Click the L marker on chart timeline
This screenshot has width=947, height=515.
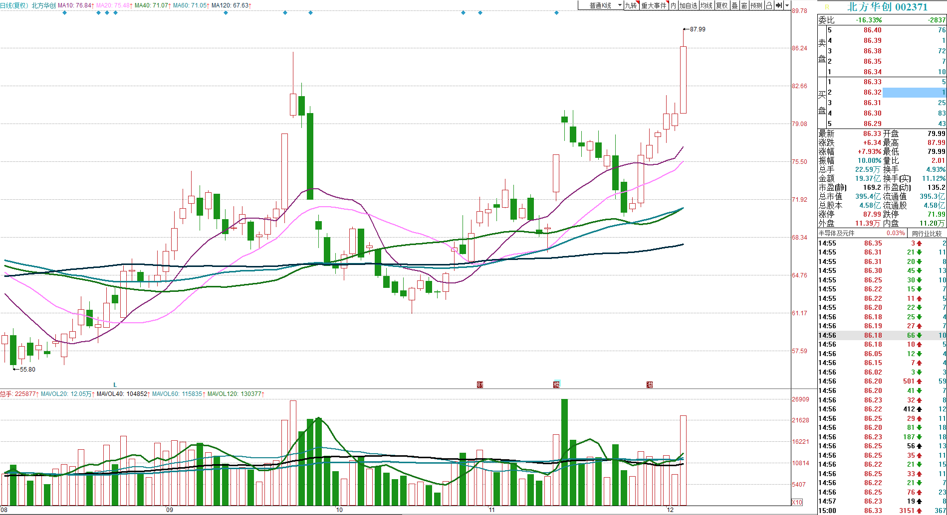(115, 385)
